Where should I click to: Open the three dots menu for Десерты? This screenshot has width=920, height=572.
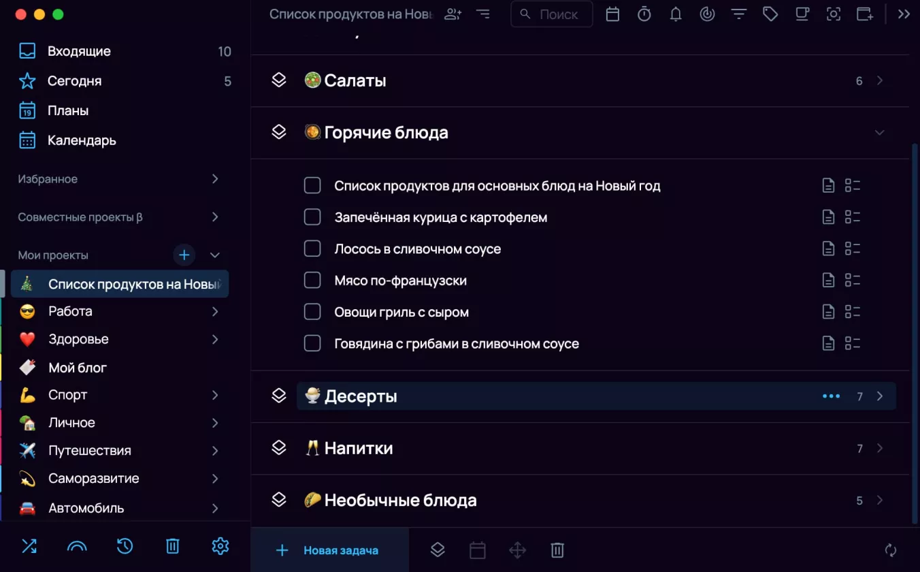831,396
